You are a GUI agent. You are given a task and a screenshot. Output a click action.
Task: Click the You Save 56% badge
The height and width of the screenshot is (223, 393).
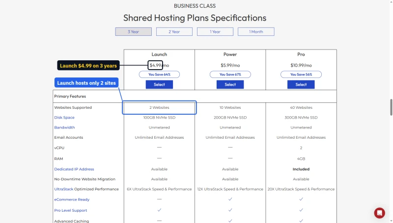[301, 74]
